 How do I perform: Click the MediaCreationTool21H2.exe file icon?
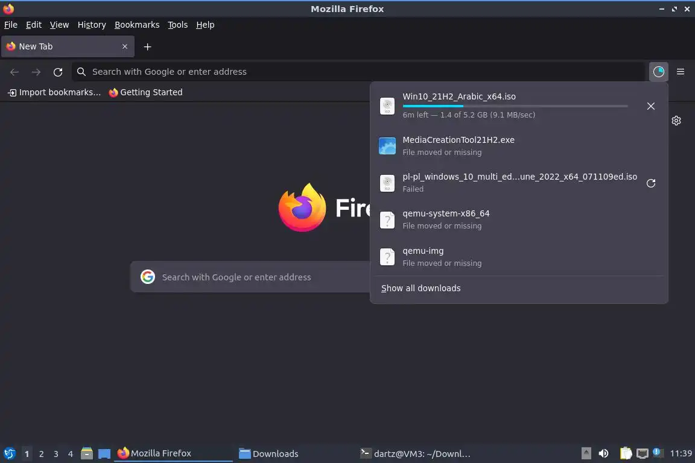387,146
